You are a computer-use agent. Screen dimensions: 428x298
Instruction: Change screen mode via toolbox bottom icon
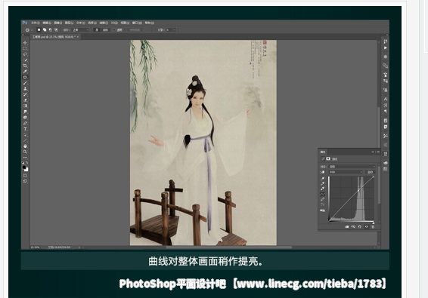point(25,181)
